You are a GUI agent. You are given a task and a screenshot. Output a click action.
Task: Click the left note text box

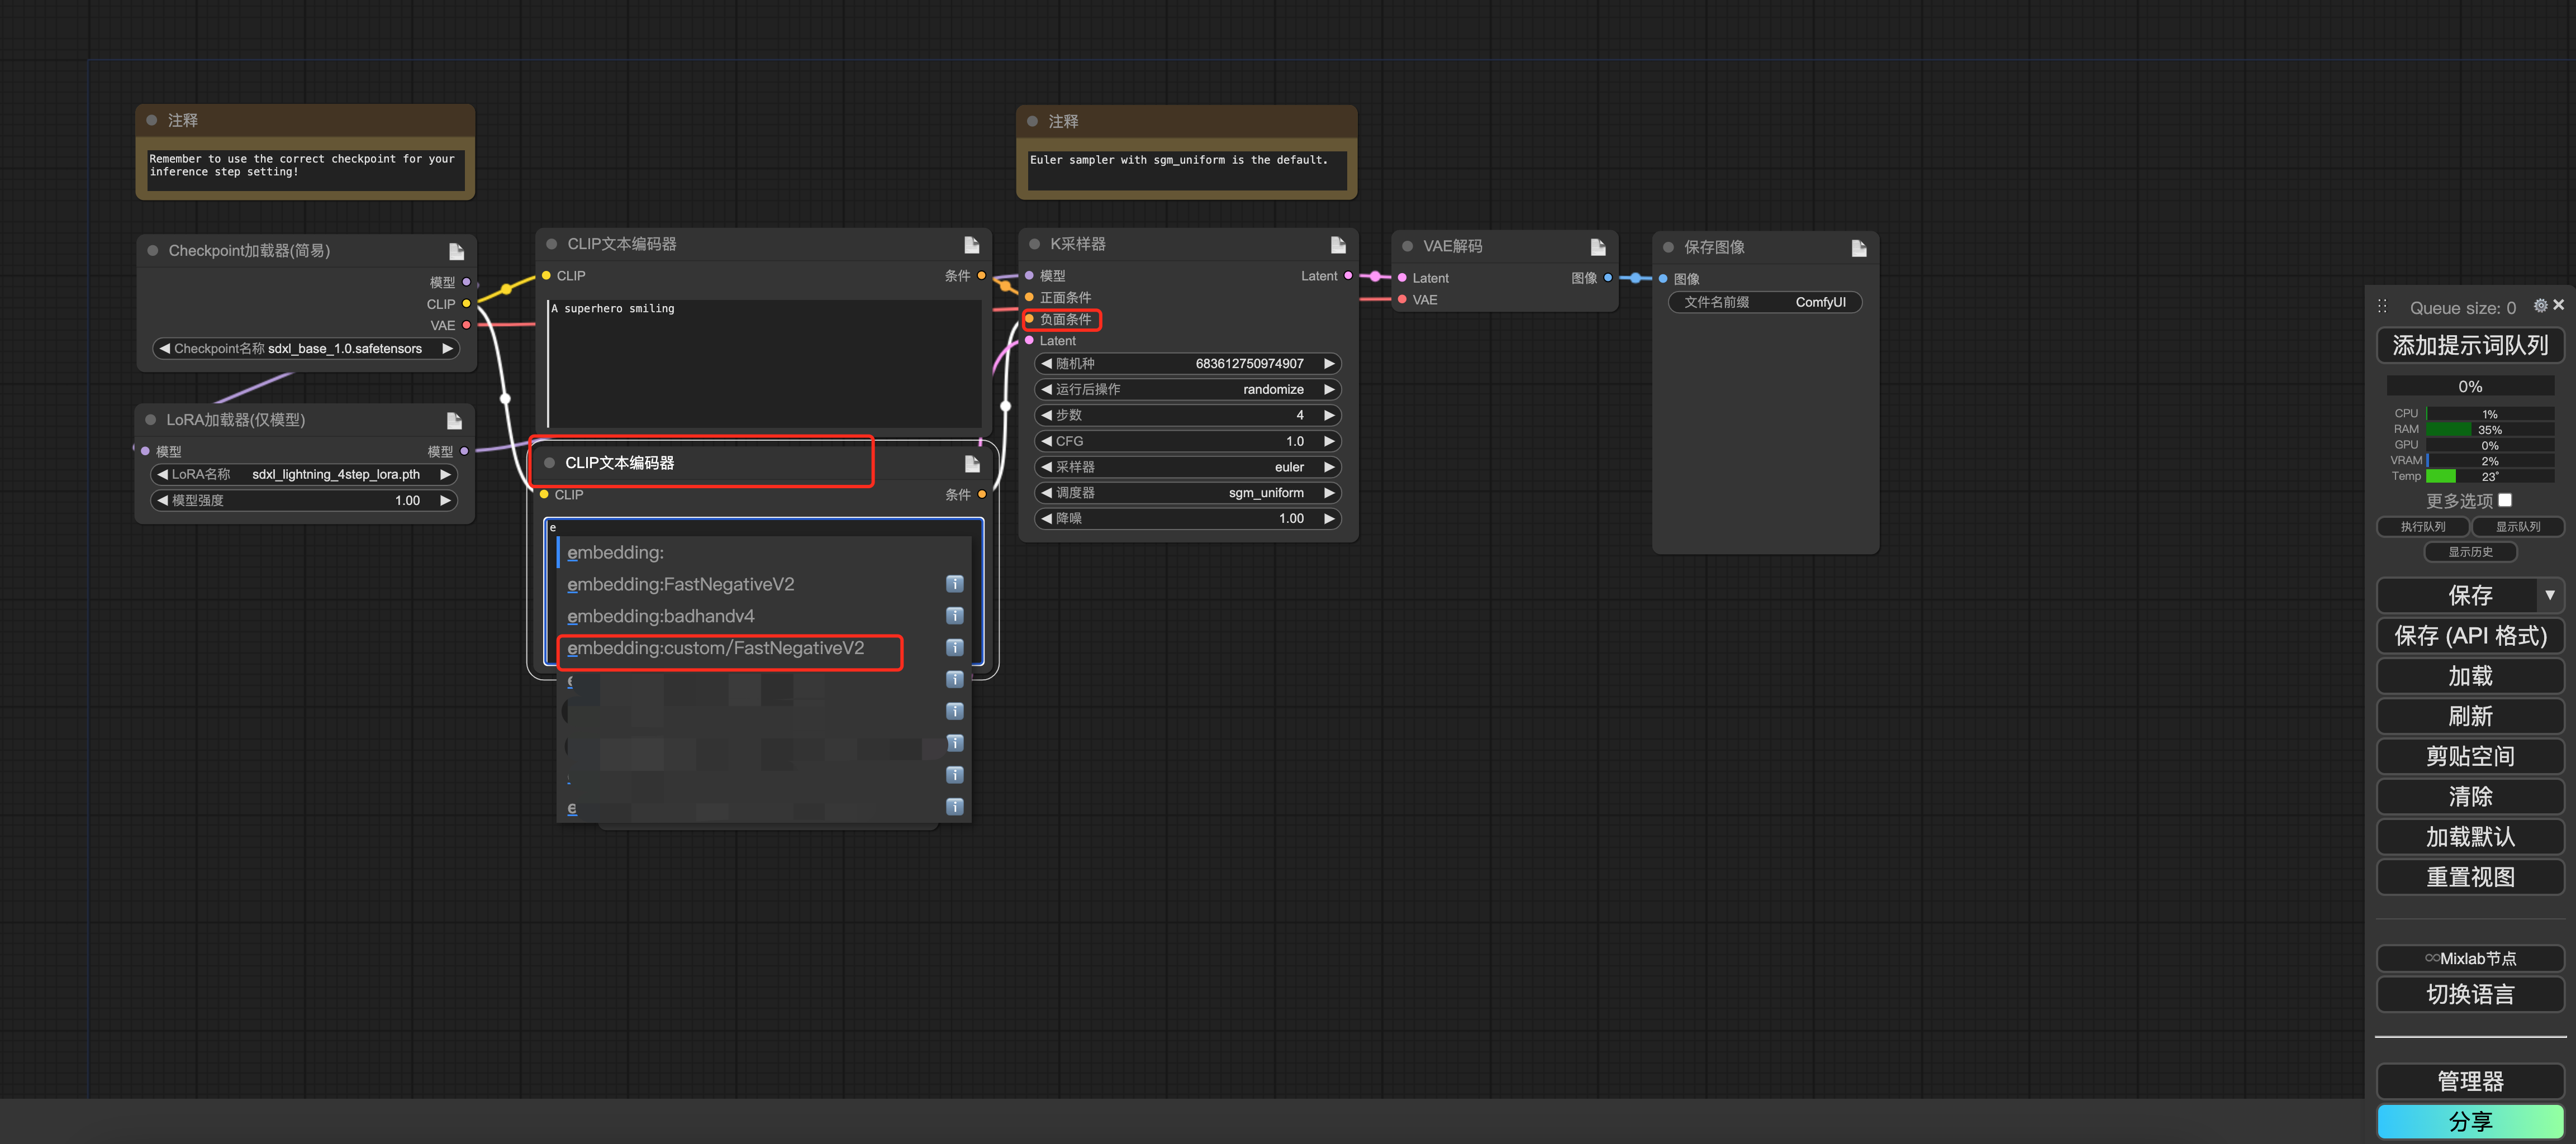305,170
